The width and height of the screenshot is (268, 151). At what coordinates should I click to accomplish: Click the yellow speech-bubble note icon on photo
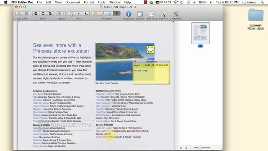point(150,49)
